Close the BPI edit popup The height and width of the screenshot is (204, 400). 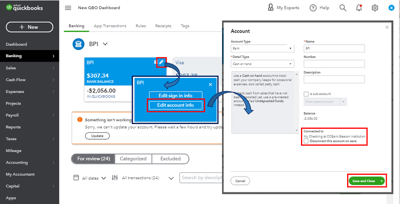point(210,84)
